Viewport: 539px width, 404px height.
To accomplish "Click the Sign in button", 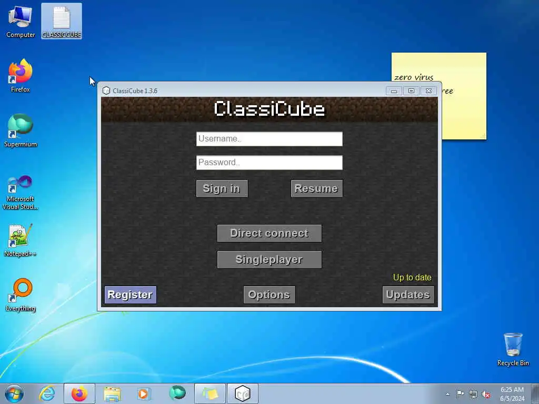I will 222,188.
